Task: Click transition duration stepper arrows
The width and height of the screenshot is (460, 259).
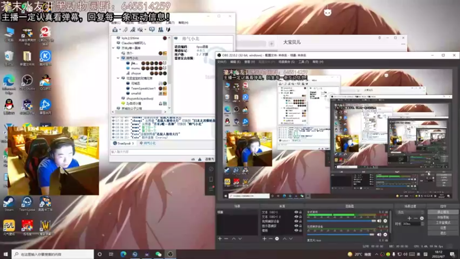Action: (423, 224)
